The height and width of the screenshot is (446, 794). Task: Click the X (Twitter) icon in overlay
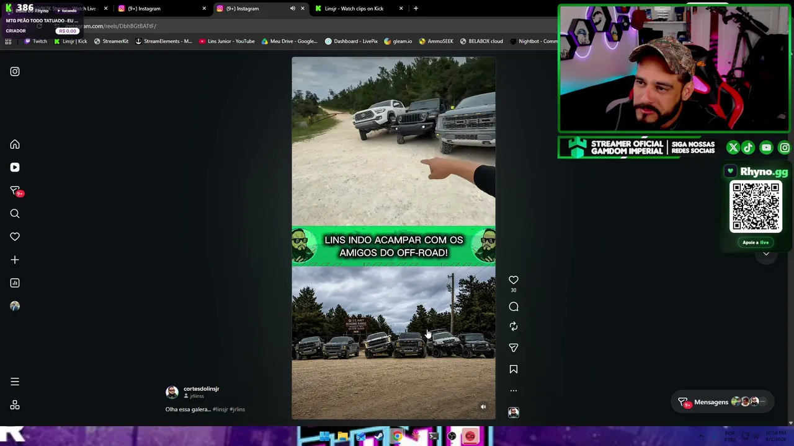[733, 148]
